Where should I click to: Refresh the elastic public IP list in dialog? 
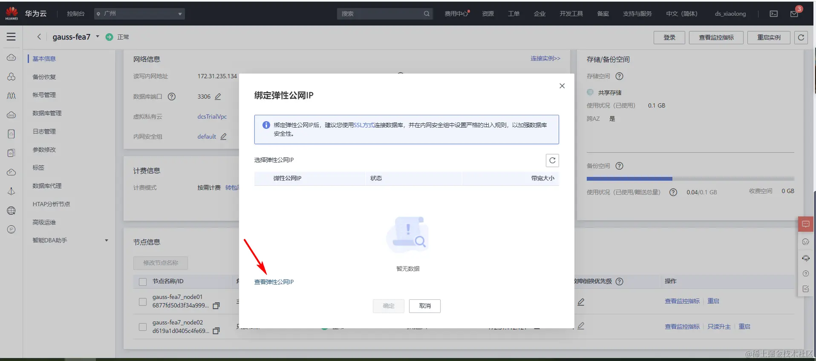coord(552,160)
